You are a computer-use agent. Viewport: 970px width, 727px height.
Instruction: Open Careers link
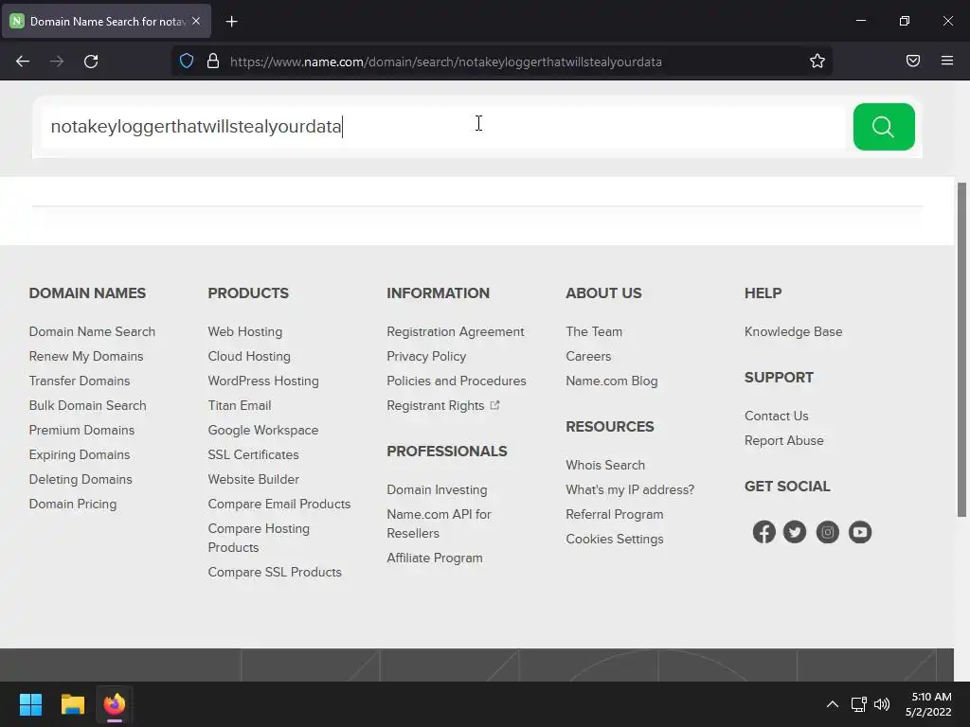[x=588, y=356]
